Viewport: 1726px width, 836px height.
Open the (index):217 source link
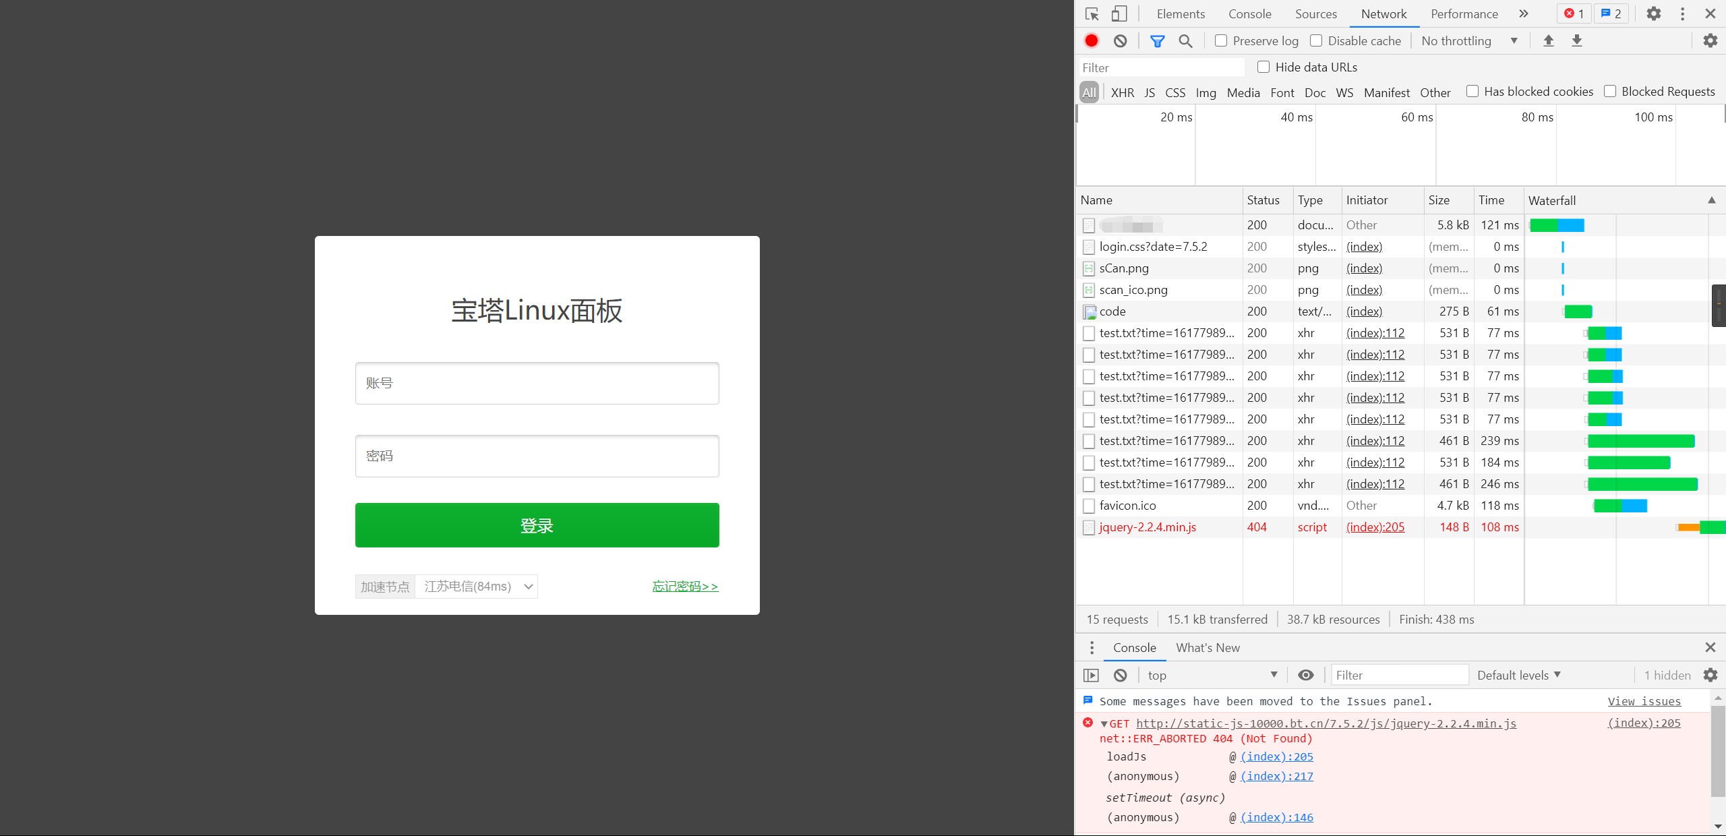(1277, 776)
